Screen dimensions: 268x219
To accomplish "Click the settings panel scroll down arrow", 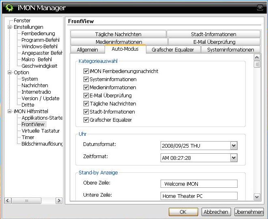I will (x=257, y=197).
